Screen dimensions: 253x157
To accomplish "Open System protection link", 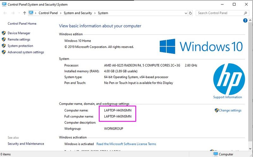I will [x=20, y=46].
